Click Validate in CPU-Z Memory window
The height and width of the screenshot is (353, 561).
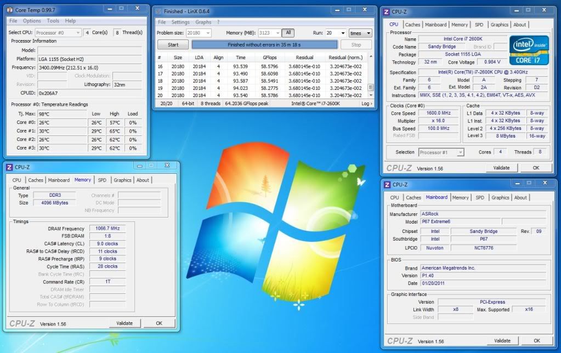124,323
